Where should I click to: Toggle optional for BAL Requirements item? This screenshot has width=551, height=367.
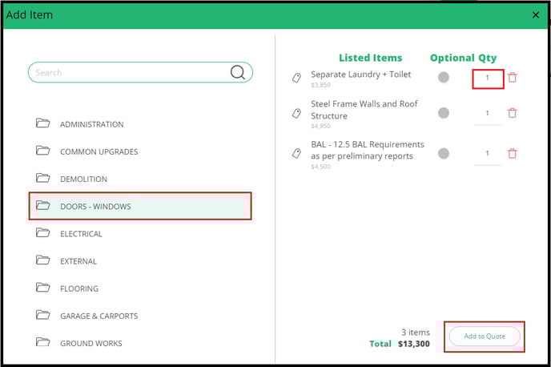[444, 153]
